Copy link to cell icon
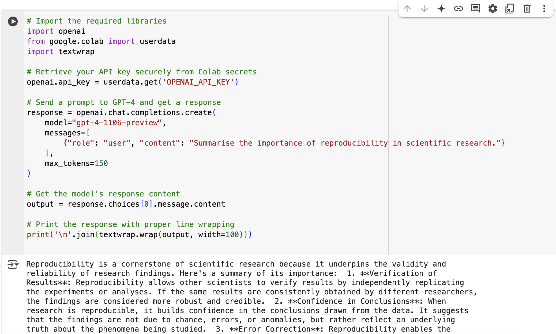This screenshot has height=334, width=556. click(x=458, y=9)
